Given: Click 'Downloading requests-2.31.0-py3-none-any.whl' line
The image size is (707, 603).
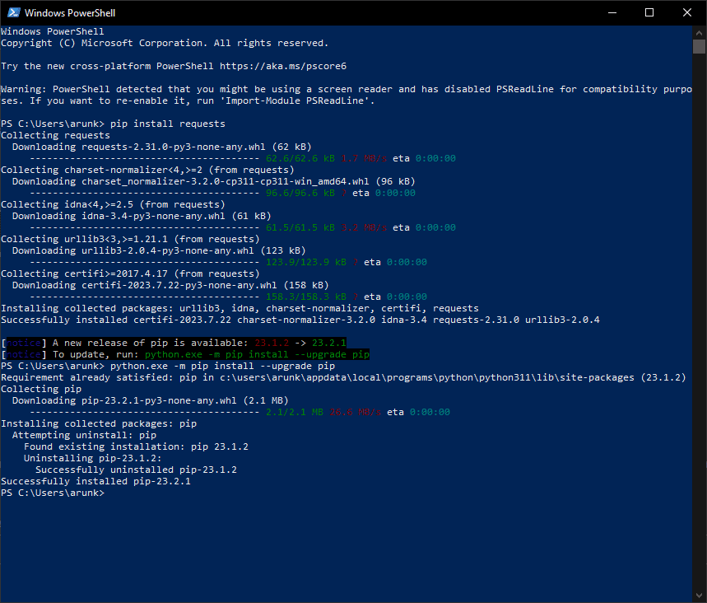Looking at the screenshot, I should (x=162, y=147).
